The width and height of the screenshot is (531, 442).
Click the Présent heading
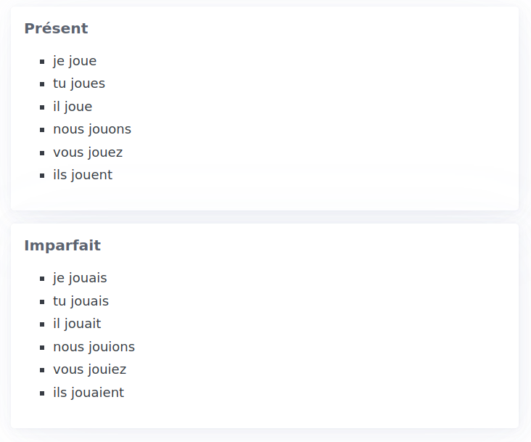(x=56, y=28)
